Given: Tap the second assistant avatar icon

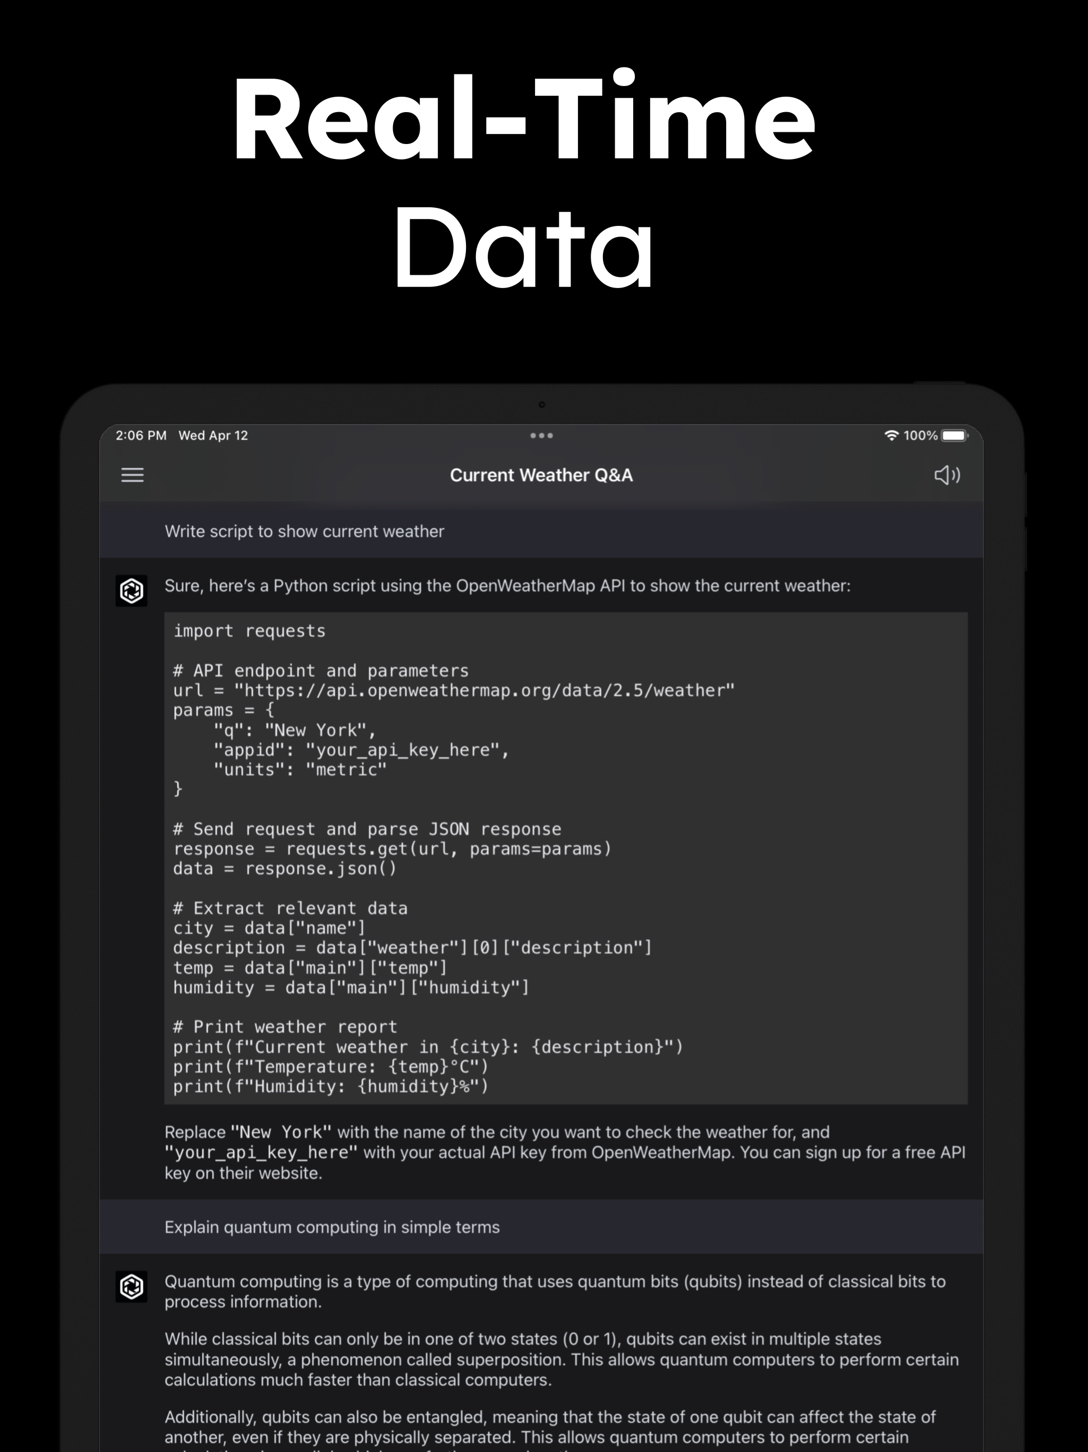Looking at the screenshot, I should pos(131,1286).
